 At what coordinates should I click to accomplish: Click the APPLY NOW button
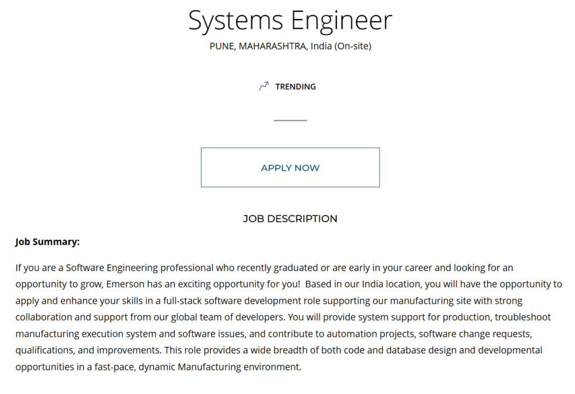click(290, 168)
